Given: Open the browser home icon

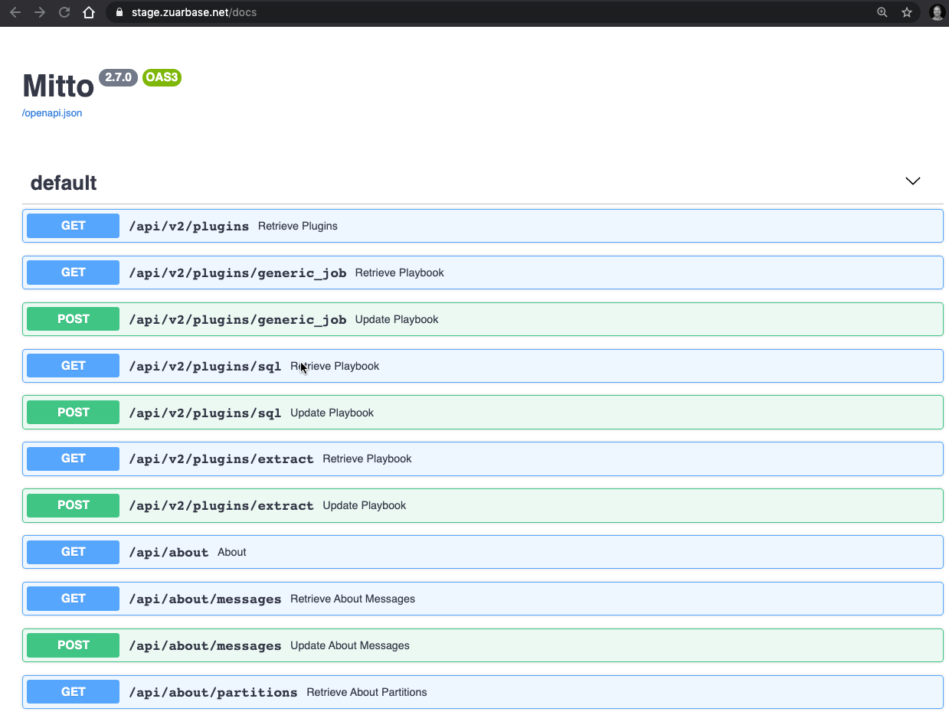Looking at the screenshot, I should coord(89,12).
